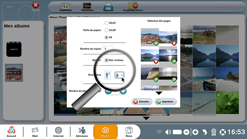Click the Supprimer album icon
Viewport: 247px width, 139px height.
(x=133, y=6)
